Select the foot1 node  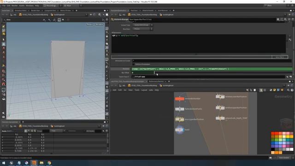[179, 130]
